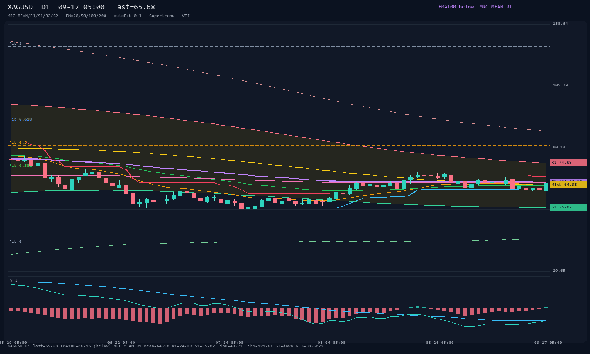Click the 130.64 price axis value

pyautogui.click(x=560, y=24)
